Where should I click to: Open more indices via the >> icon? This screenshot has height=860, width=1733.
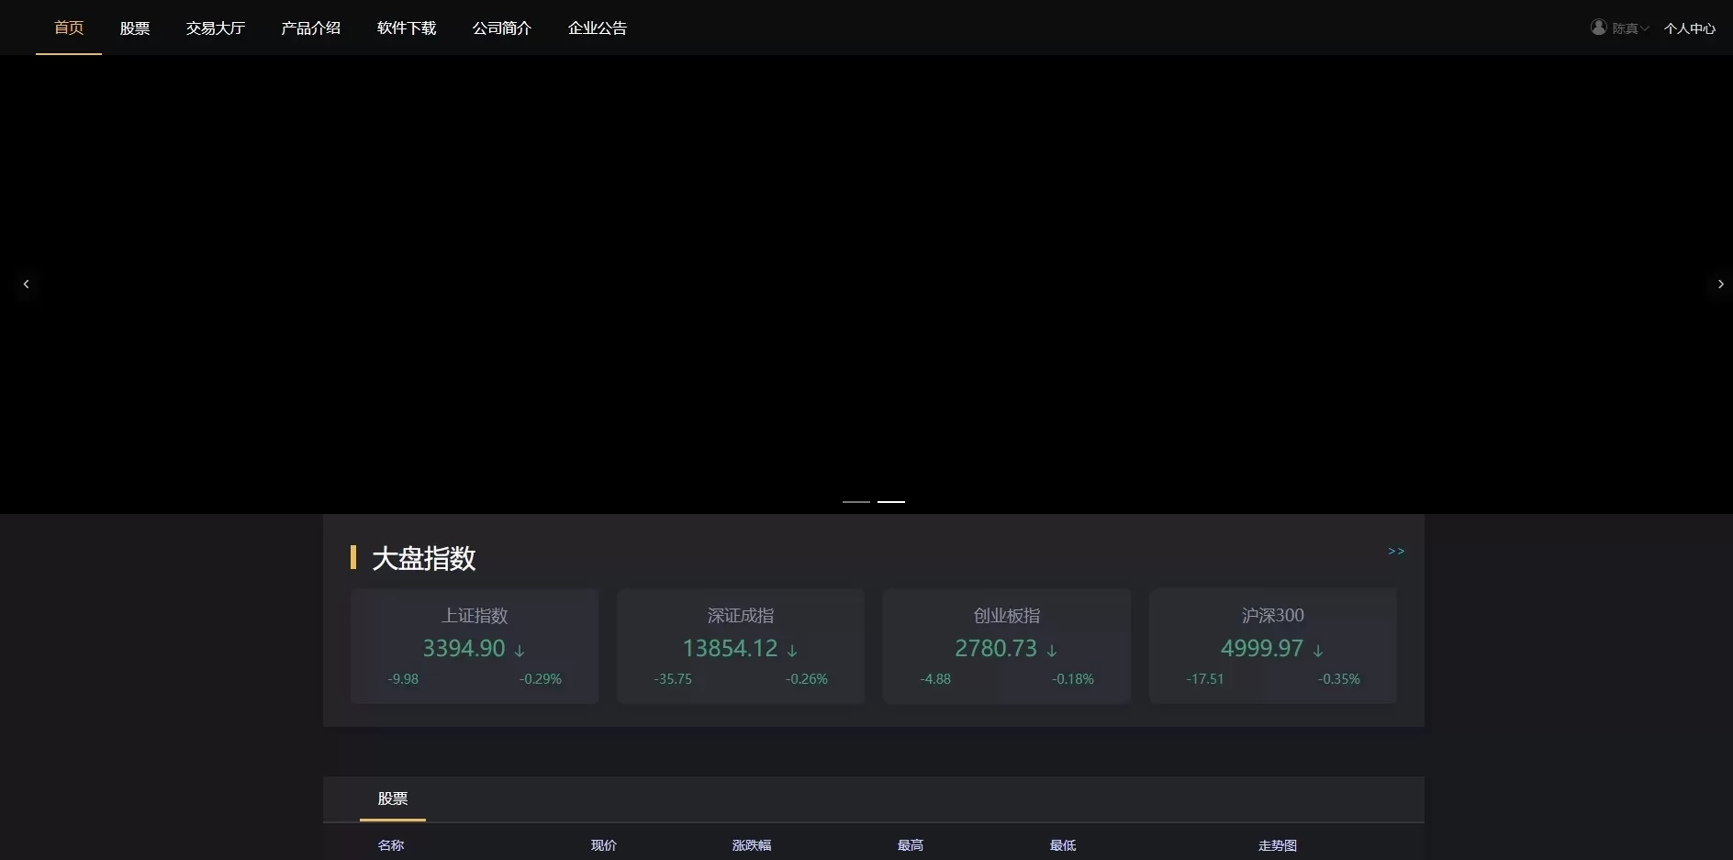point(1395,552)
